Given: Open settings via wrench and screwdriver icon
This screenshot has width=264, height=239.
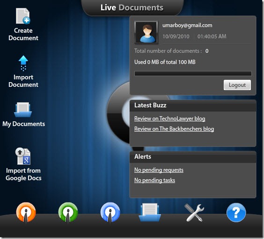Looking at the screenshot, I should [194, 213].
